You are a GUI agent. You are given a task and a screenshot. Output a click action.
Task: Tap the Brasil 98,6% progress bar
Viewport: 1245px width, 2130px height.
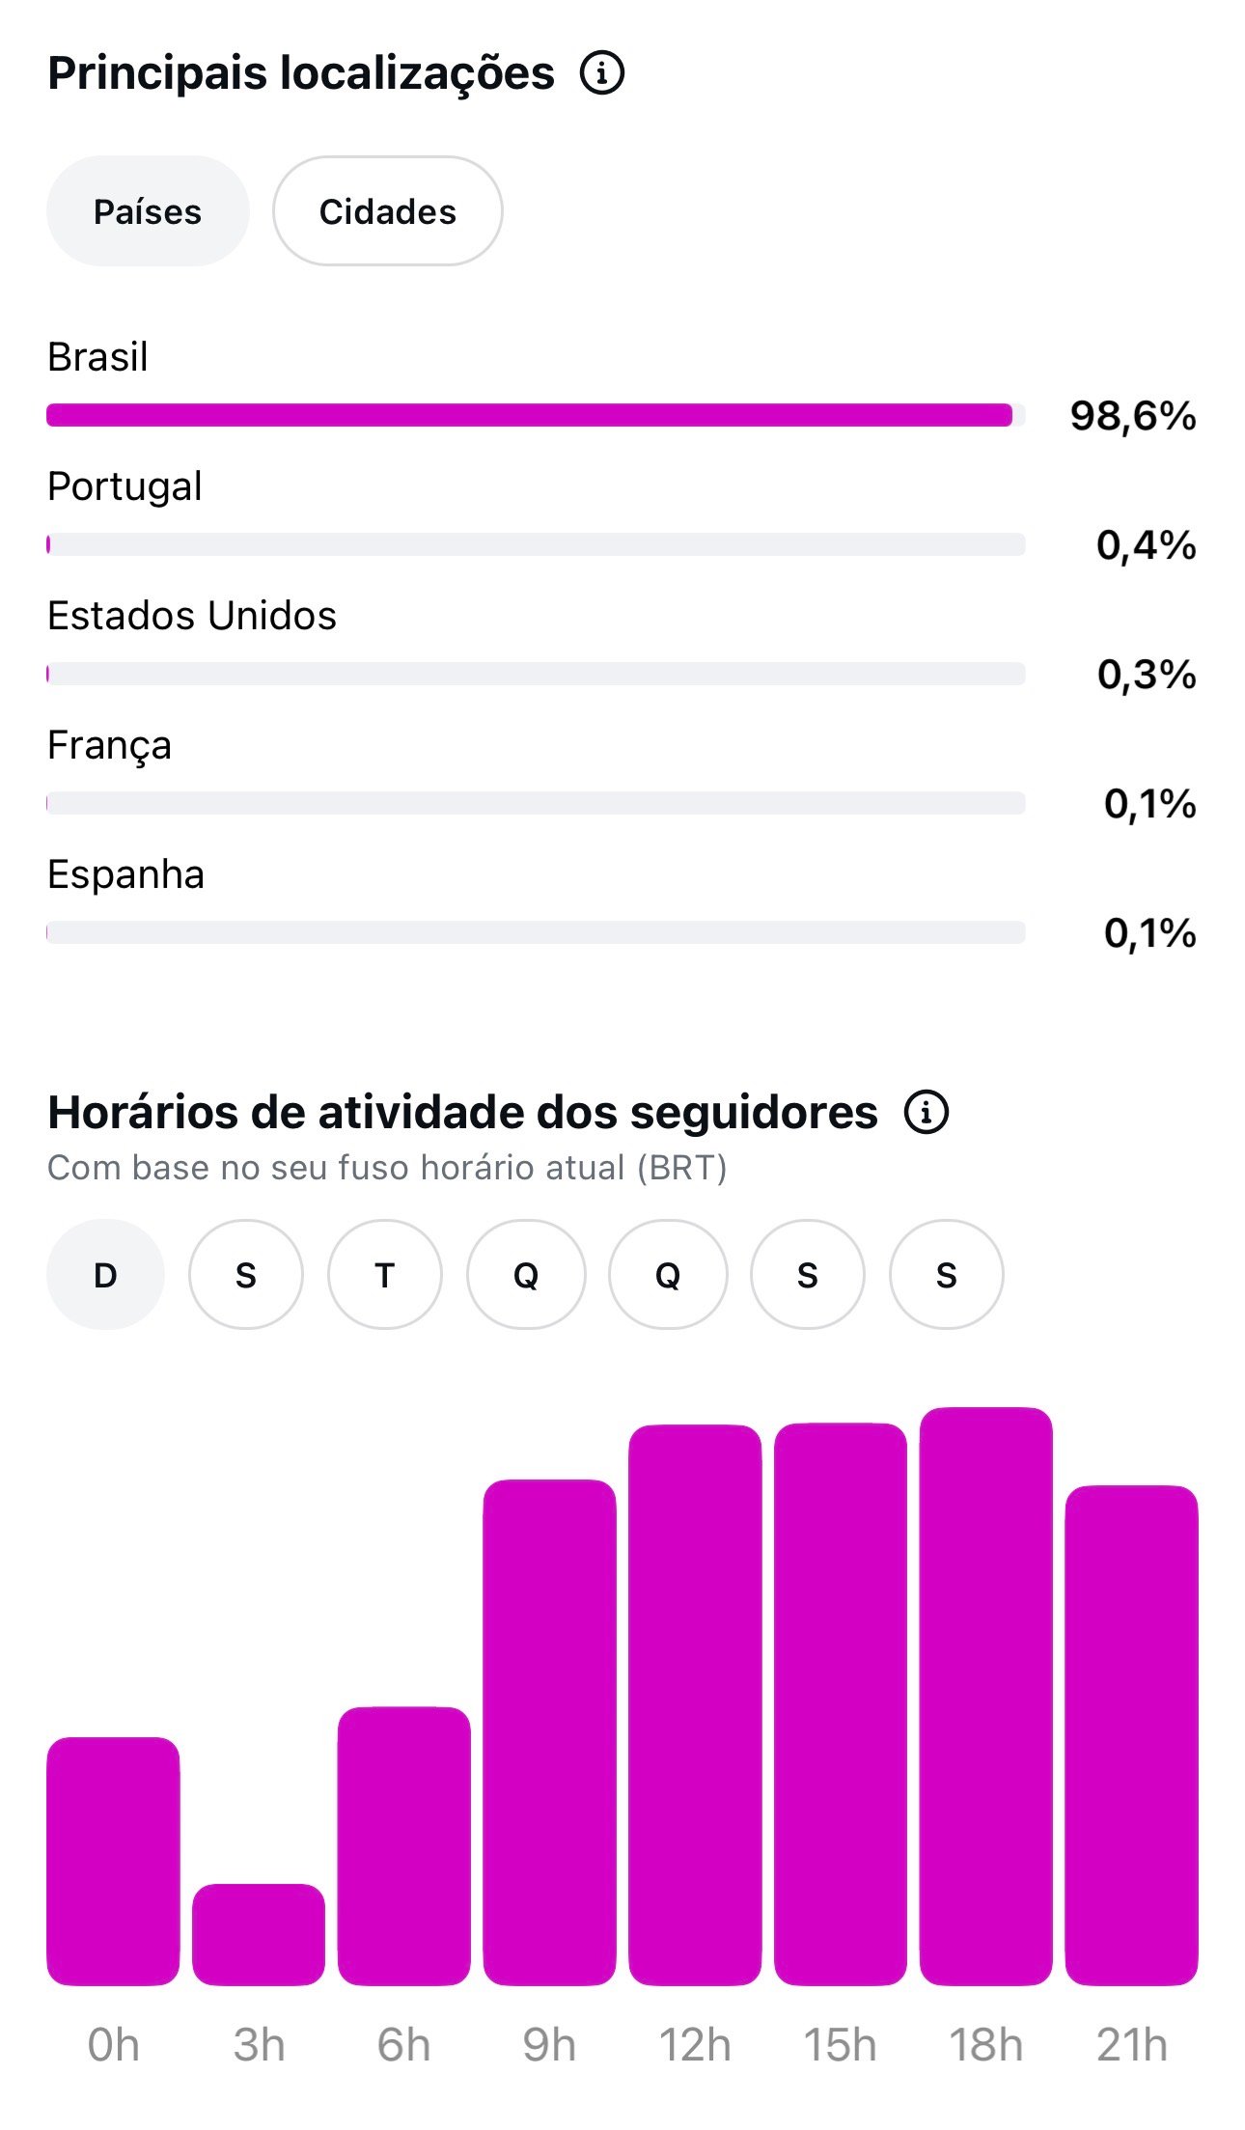[x=536, y=415]
